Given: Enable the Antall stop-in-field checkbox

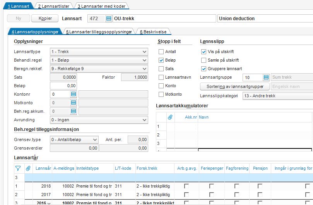Looking at the screenshot, I should click(161, 52).
